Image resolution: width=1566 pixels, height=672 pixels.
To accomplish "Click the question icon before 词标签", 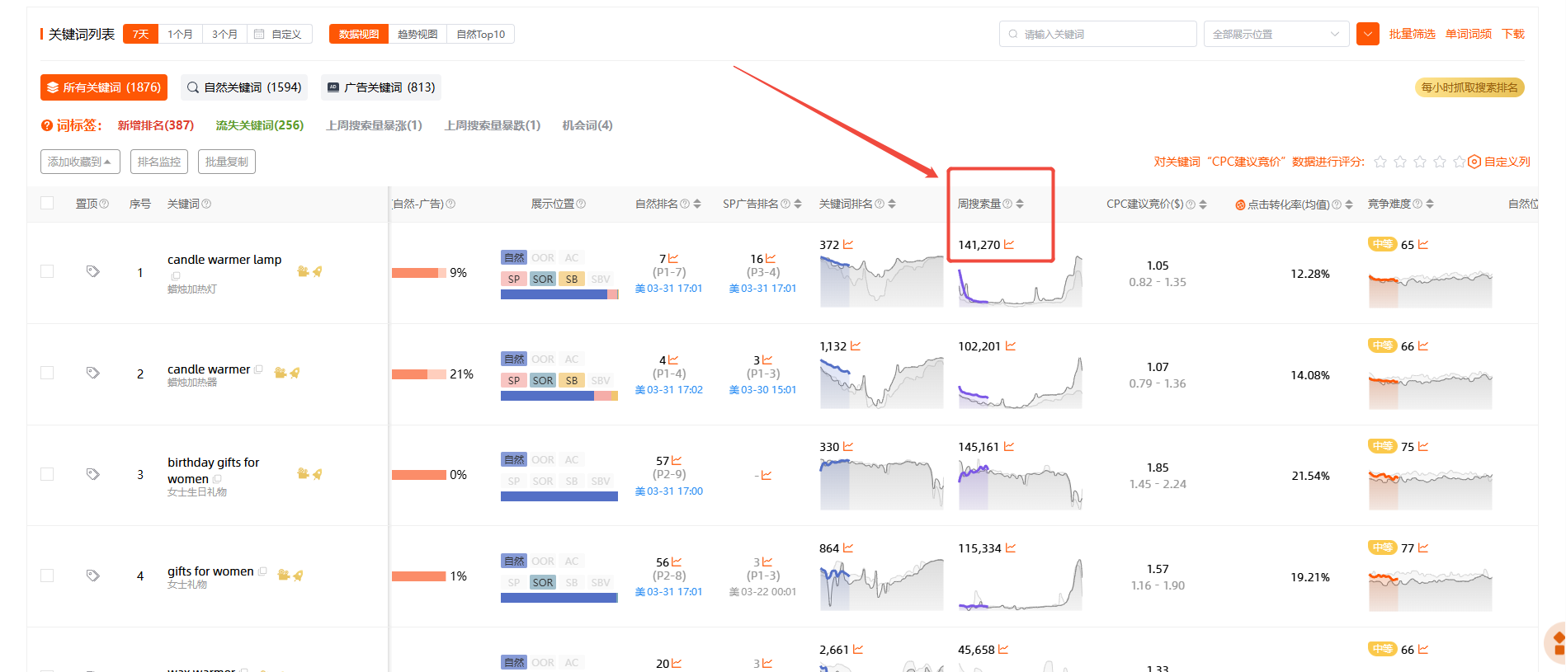I will 47,125.
